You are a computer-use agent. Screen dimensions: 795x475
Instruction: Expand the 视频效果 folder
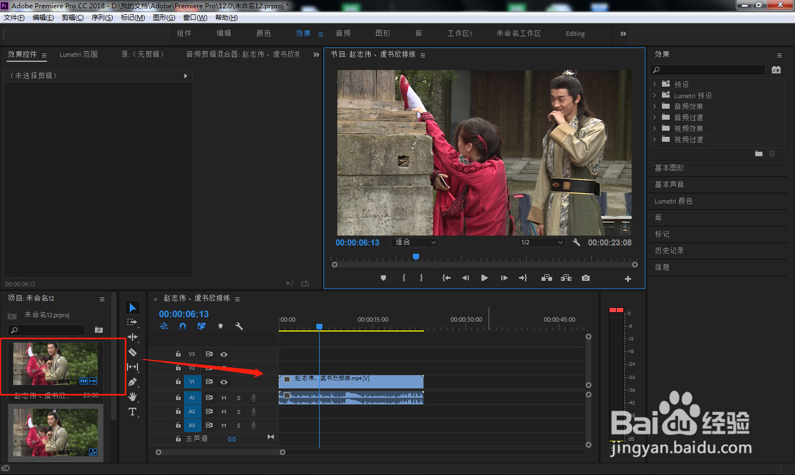655,129
